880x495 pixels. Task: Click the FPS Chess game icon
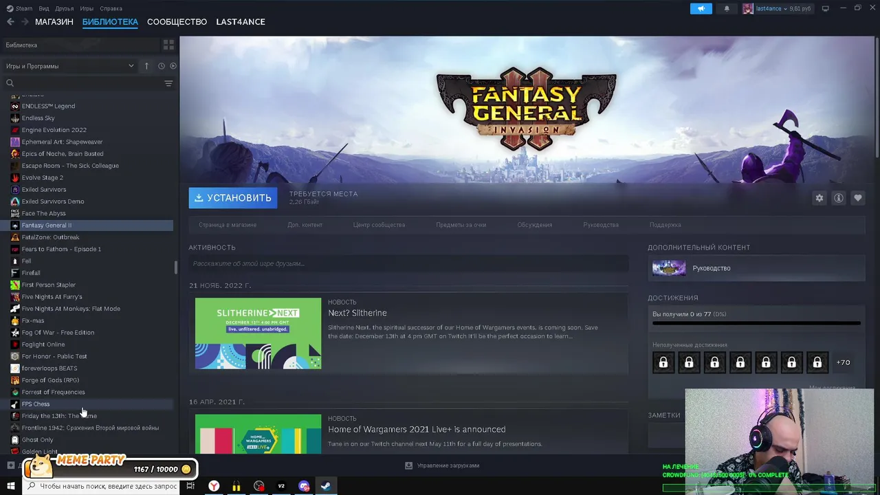15,404
